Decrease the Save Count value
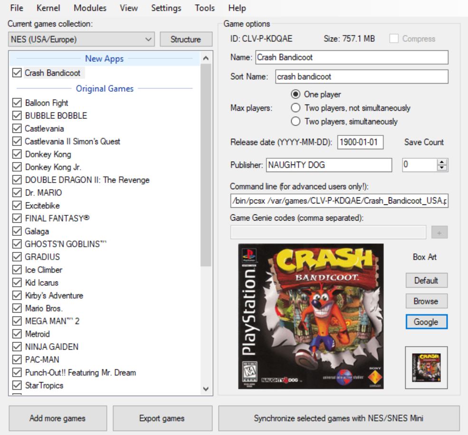Screen dimensions: 468x435 pyautogui.click(x=442, y=168)
